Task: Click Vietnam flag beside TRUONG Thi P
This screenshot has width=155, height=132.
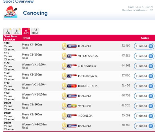Action: point(72,86)
